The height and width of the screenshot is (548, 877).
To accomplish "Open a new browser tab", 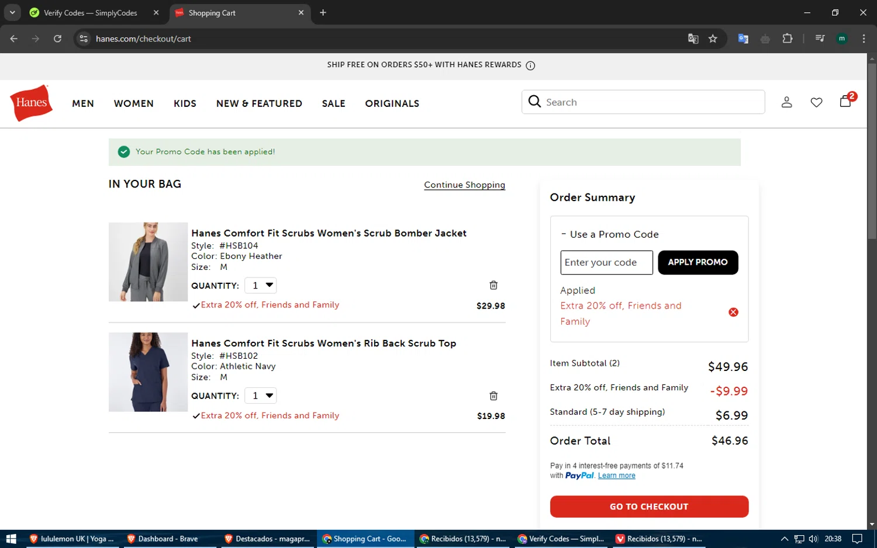I will (323, 12).
